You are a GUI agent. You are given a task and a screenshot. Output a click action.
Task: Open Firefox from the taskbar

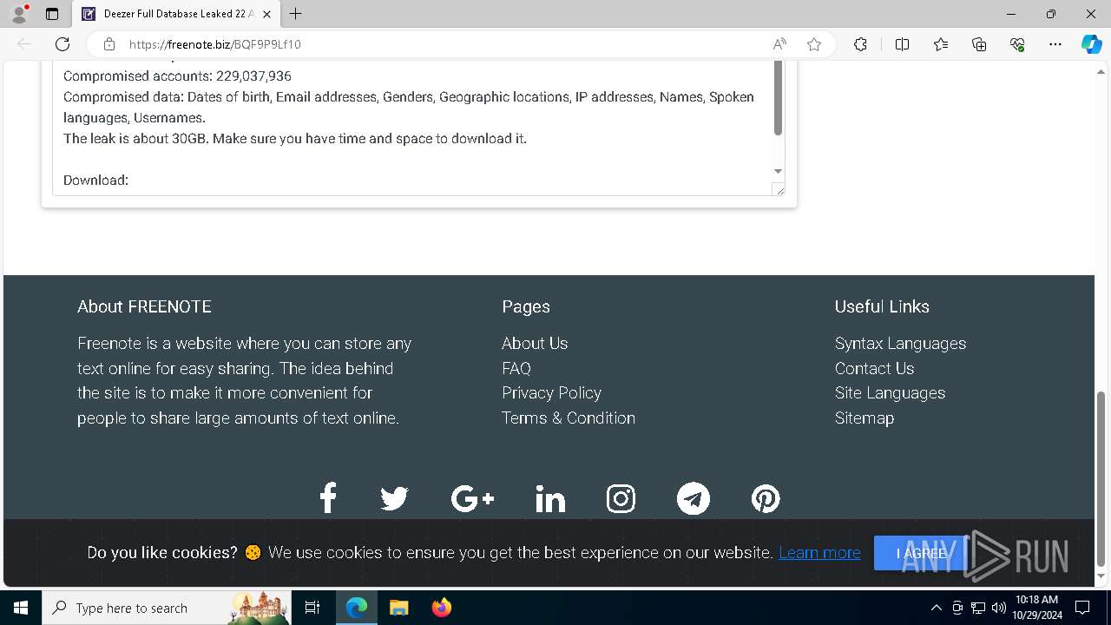point(441,608)
